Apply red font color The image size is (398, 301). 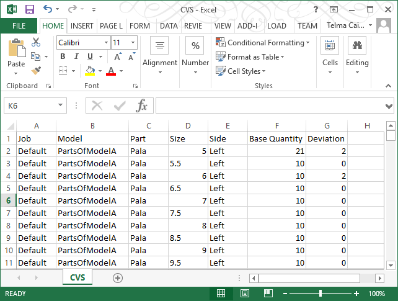[x=111, y=71]
